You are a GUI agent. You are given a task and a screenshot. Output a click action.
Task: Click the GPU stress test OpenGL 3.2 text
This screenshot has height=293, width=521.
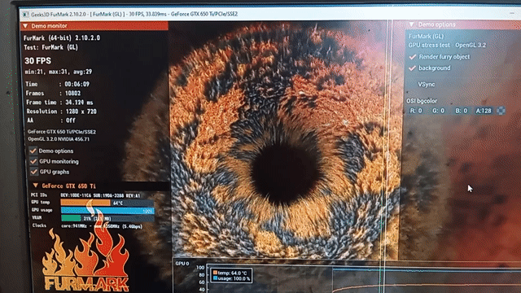(x=447, y=46)
